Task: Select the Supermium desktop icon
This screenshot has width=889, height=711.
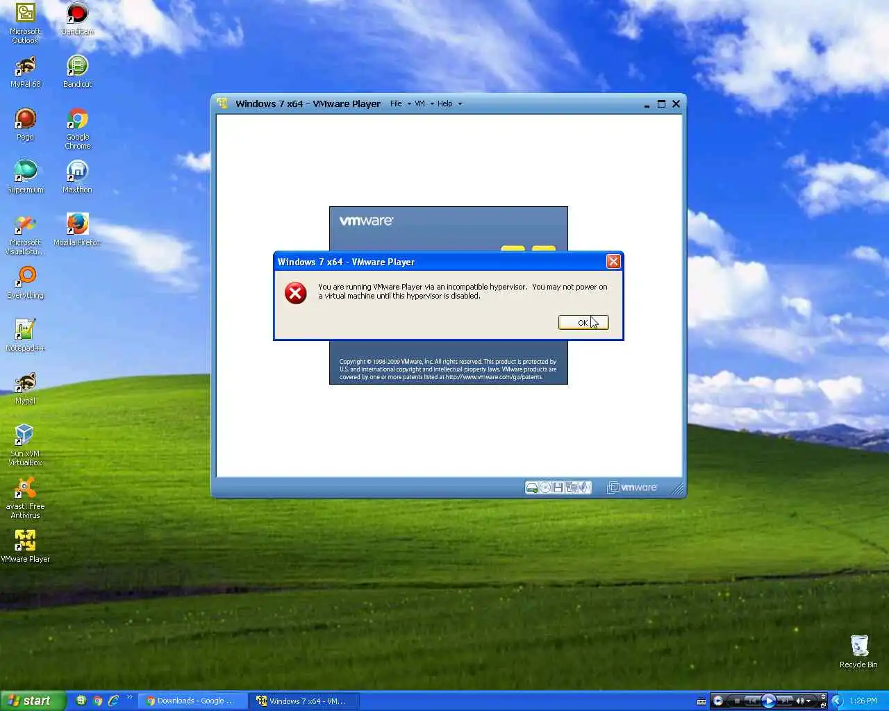Action: pyautogui.click(x=26, y=177)
